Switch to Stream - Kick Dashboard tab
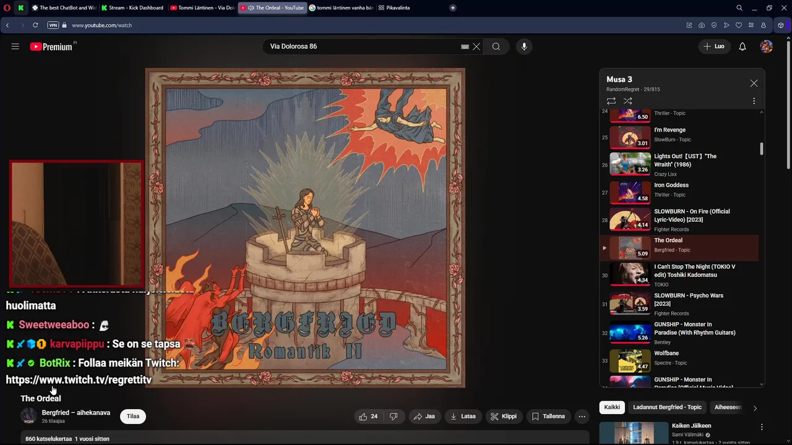The width and height of the screenshot is (792, 445). point(132,8)
